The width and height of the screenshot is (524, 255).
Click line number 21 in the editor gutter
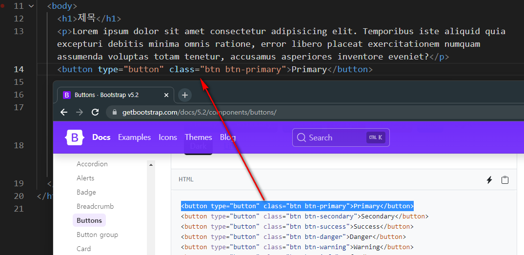click(19, 209)
